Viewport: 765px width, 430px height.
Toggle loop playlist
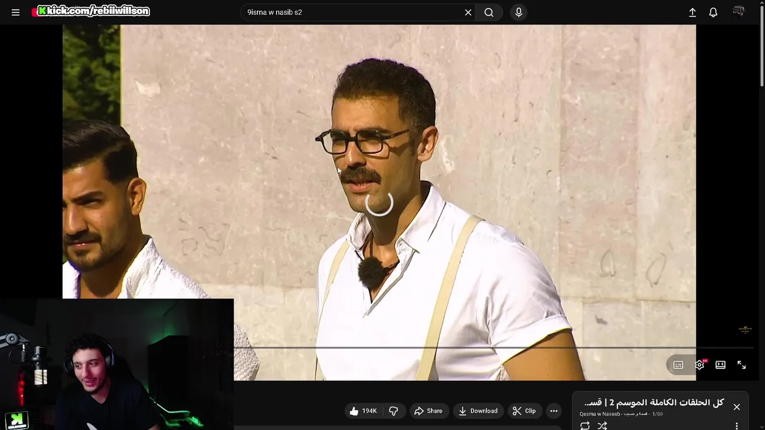click(x=585, y=426)
